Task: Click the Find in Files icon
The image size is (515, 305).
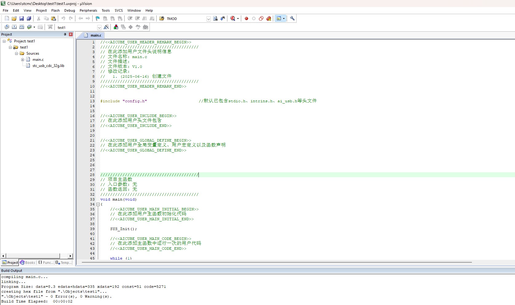Action: coord(162,18)
